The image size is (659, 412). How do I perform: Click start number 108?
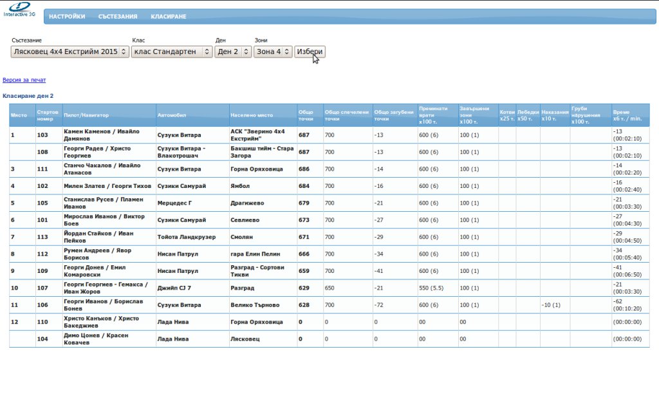[x=42, y=152]
